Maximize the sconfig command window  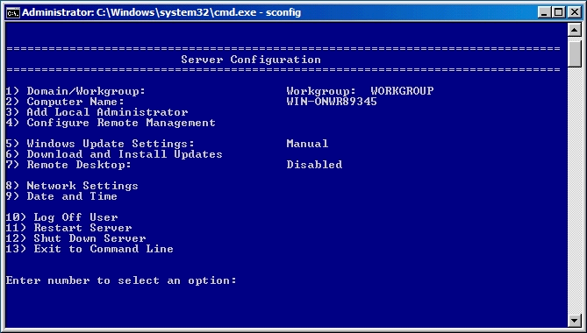point(558,12)
